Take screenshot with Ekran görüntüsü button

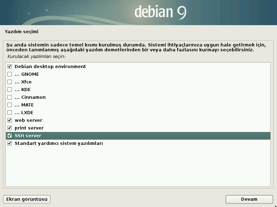27,199
